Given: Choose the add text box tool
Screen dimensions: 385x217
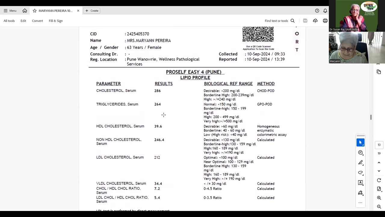Looking at the screenshot, I should (x=360, y=183).
